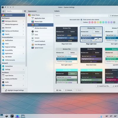The image size is (118, 118).
Task: Expand the Search category
Action: pos(23,34)
